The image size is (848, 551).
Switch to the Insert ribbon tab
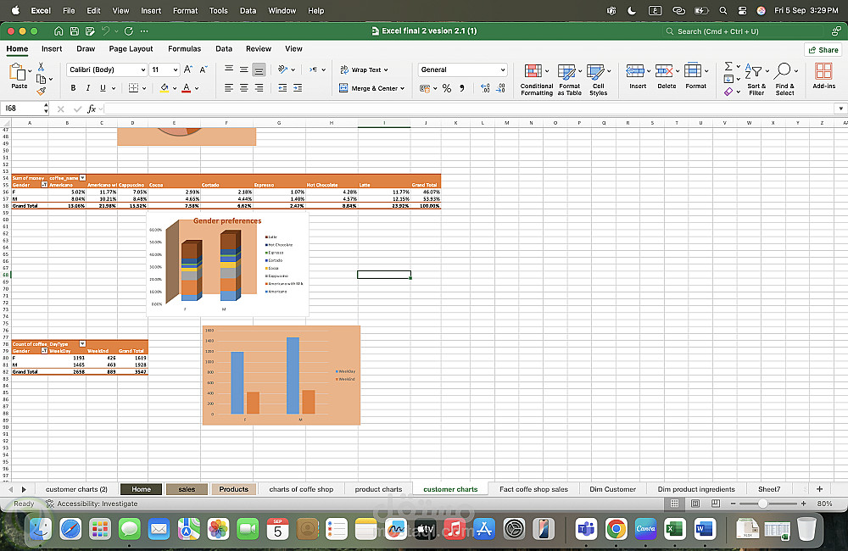tap(52, 48)
